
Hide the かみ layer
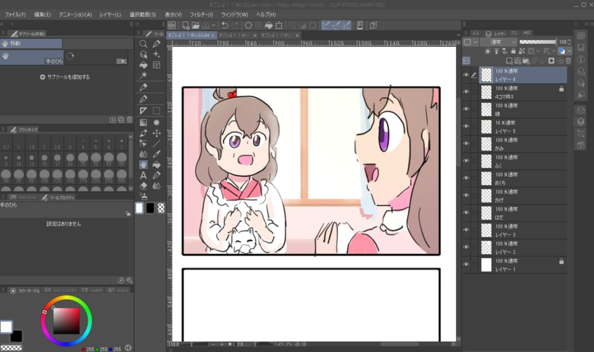[x=466, y=144]
